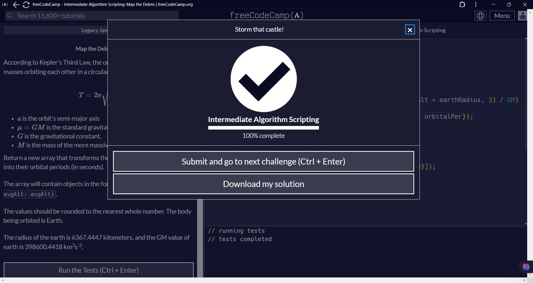Click the Legacy JavaScript breadcrumb link
533x283 pixels.
pyautogui.click(x=94, y=31)
